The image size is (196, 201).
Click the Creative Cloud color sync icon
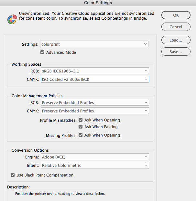tap(12, 19)
